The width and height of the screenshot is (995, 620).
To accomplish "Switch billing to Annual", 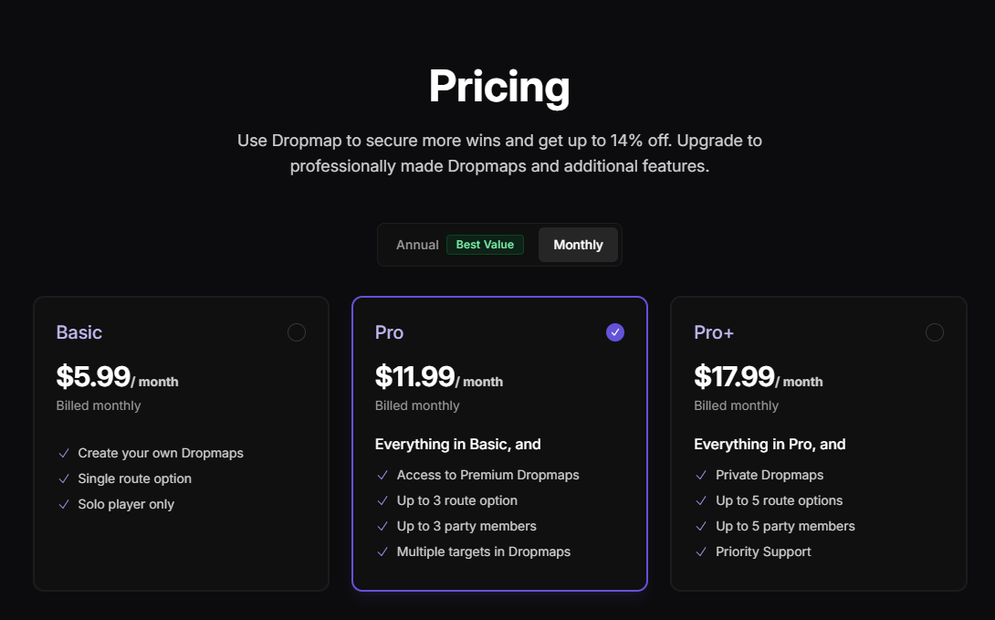I will tap(417, 245).
